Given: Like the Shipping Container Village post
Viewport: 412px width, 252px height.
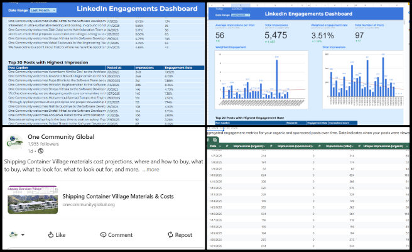Looking at the screenshot, I should tap(57, 234).
